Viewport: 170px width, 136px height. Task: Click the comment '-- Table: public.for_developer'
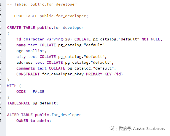pos(42,4)
